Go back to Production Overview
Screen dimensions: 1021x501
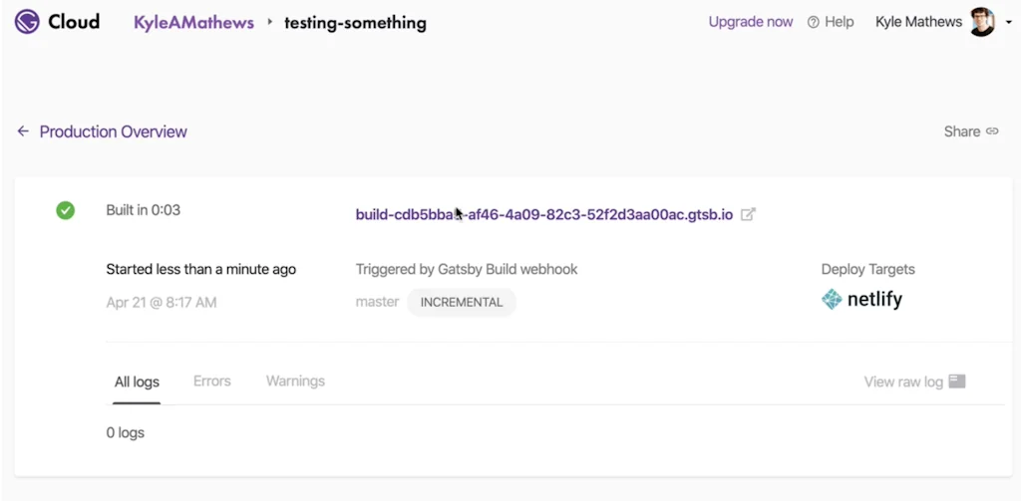coord(113,131)
